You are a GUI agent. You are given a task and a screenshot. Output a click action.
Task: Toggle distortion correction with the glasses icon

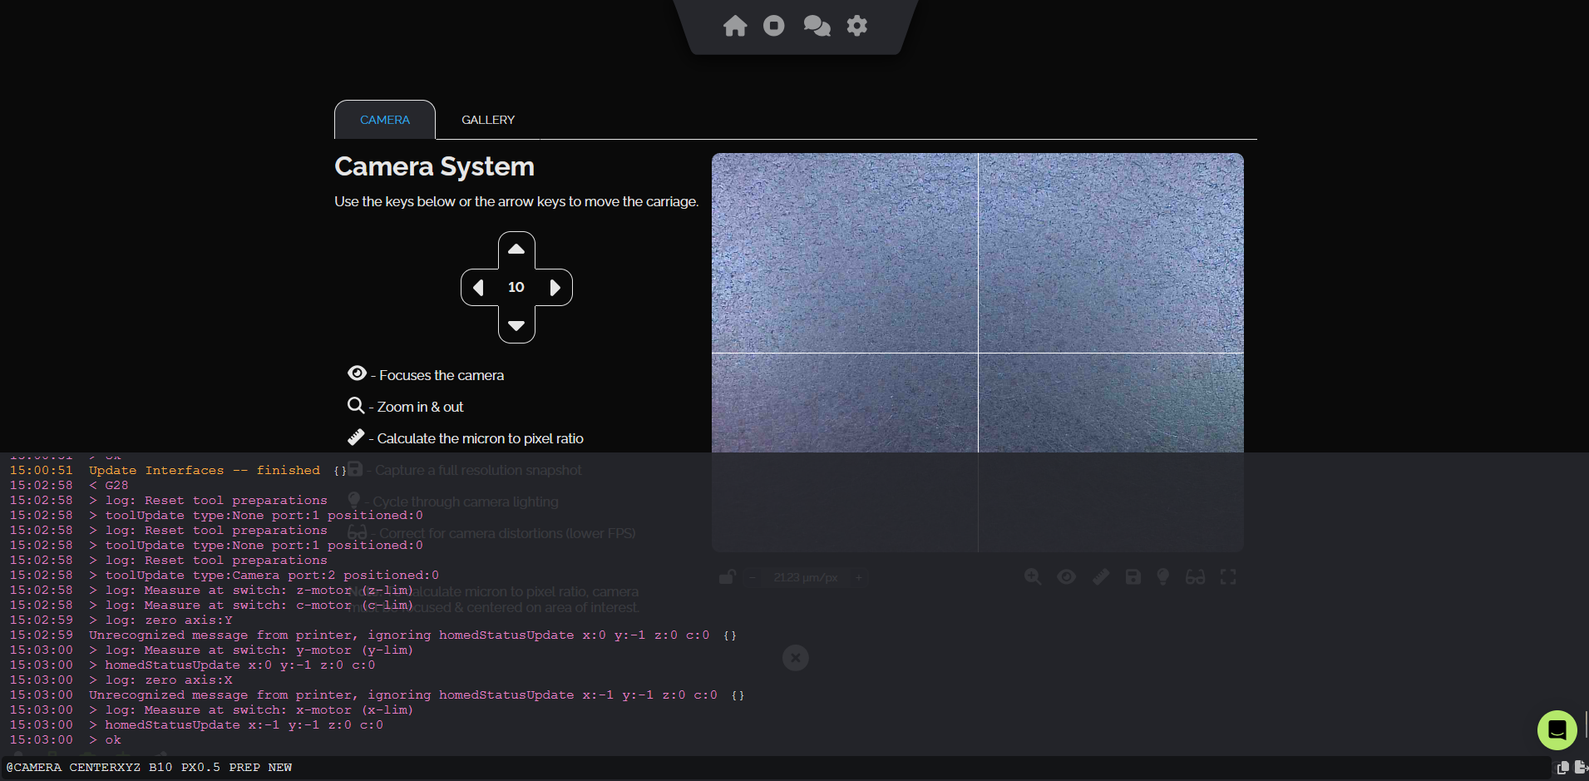click(x=1195, y=576)
